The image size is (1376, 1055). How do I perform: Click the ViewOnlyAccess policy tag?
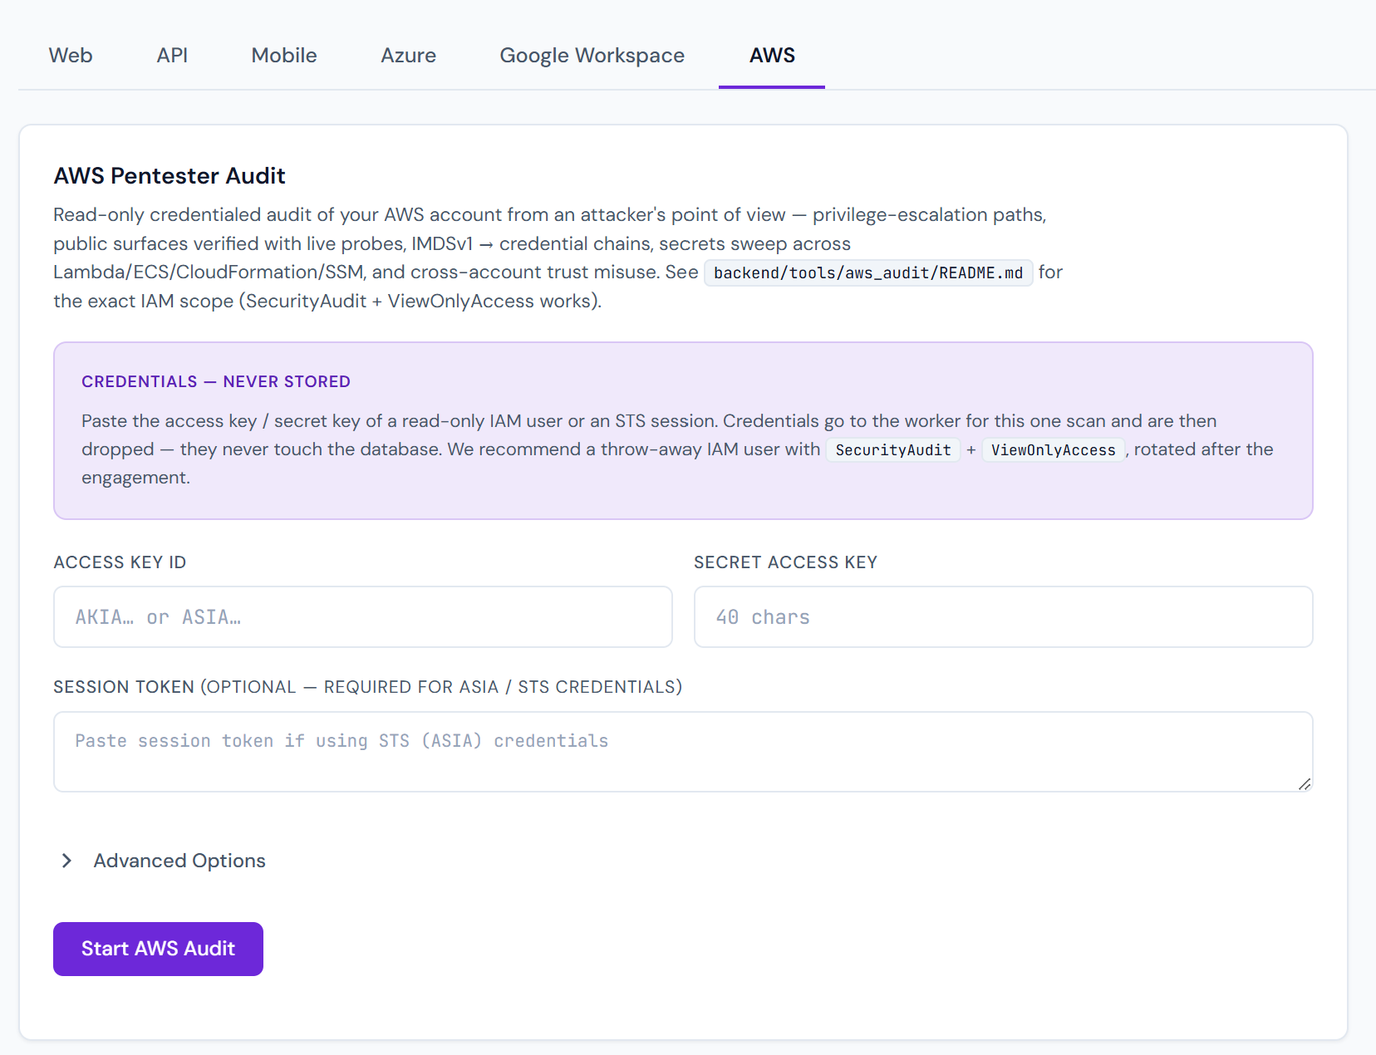coord(1054,450)
